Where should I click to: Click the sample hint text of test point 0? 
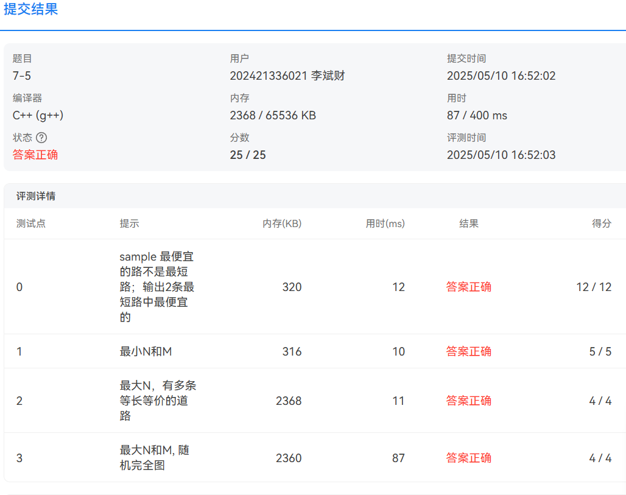(156, 287)
